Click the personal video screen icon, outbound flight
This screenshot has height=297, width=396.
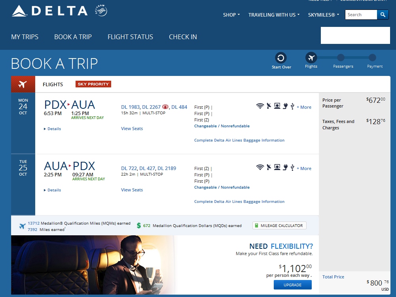[277, 106]
